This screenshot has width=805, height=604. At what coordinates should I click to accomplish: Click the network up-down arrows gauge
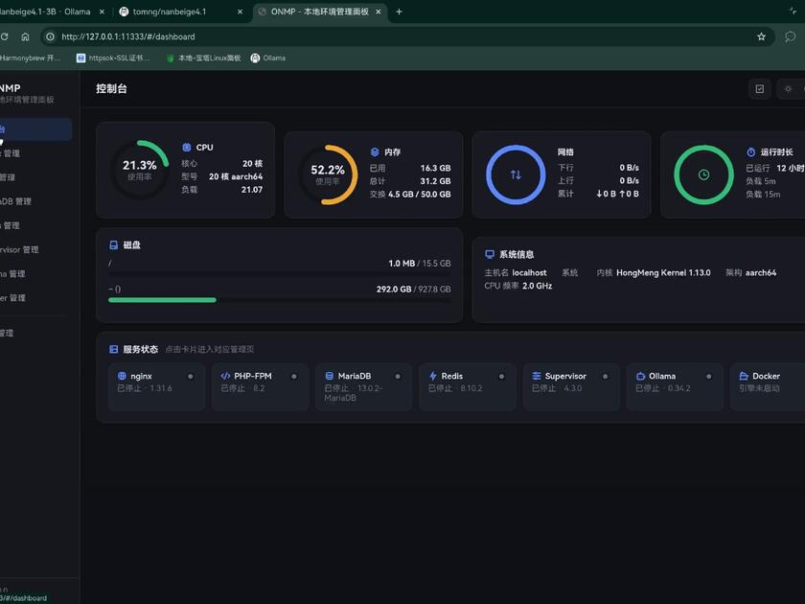(x=516, y=174)
